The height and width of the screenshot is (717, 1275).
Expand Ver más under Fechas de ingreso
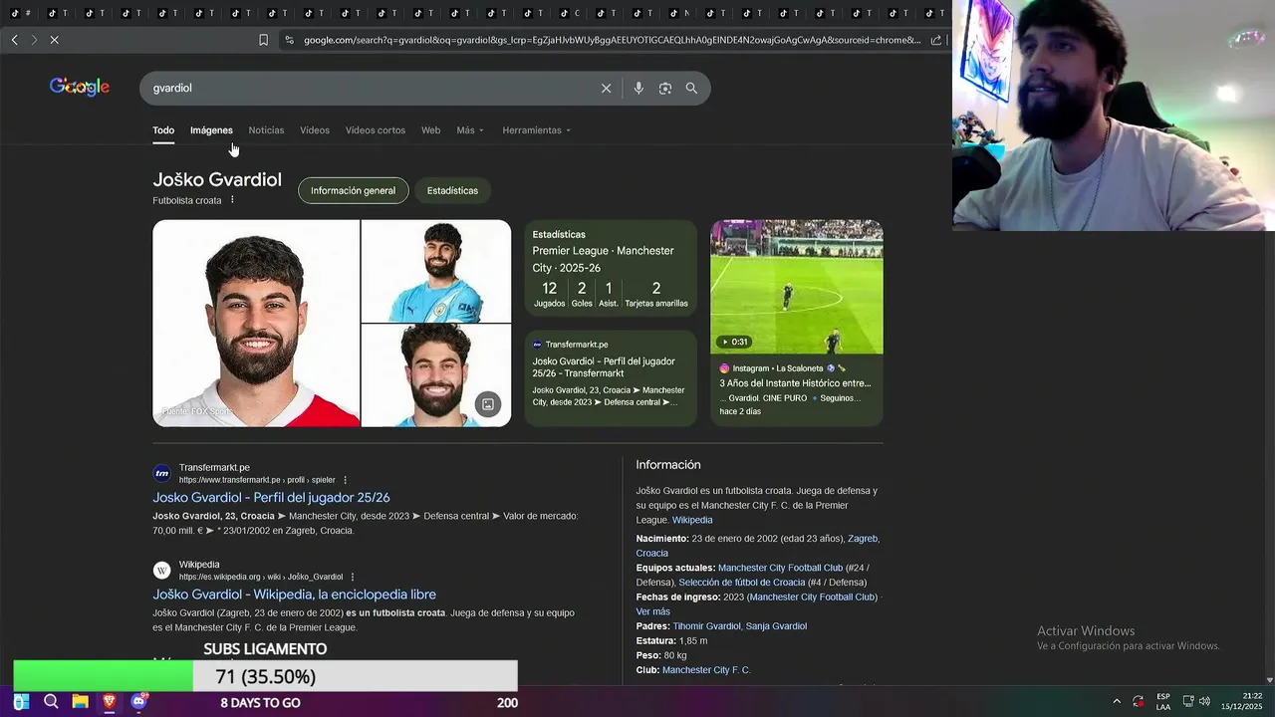coord(653,611)
